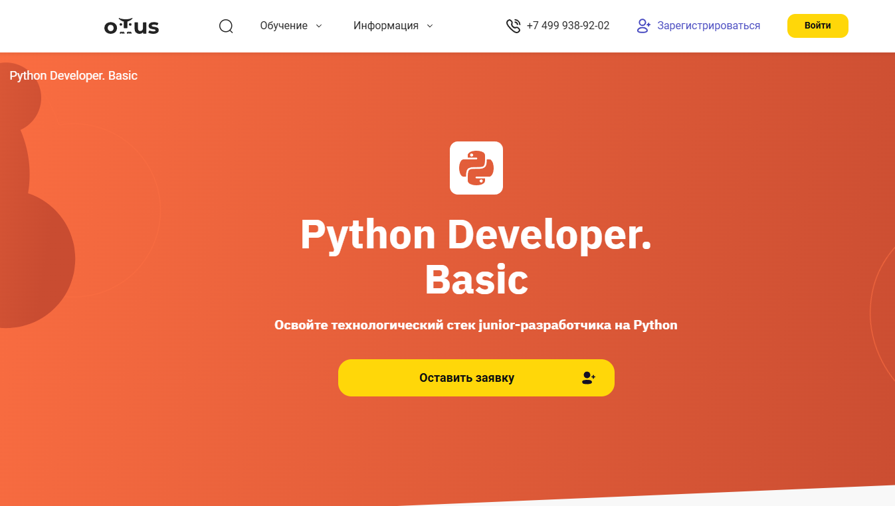The width and height of the screenshot is (895, 506).
Task: Click the large Python Developer. Basic heading
Action: coord(476,256)
